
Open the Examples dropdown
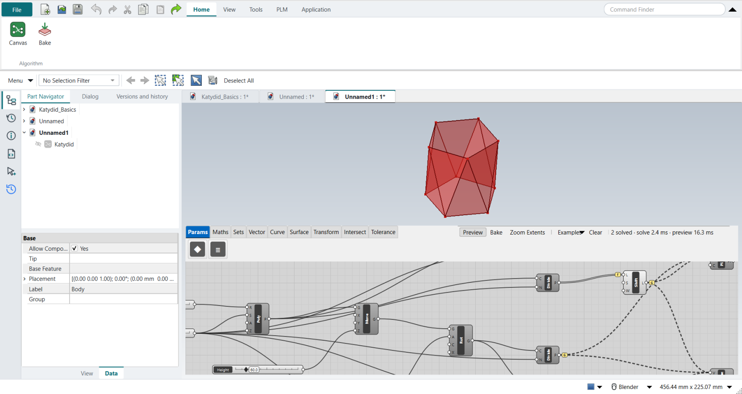[571, 232]
